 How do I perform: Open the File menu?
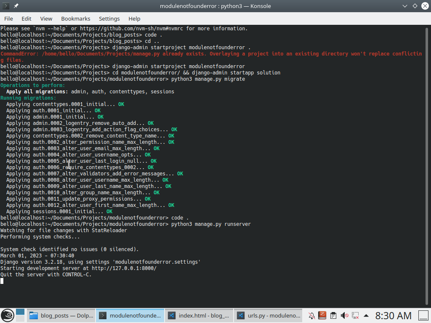[x=8, y=19]
